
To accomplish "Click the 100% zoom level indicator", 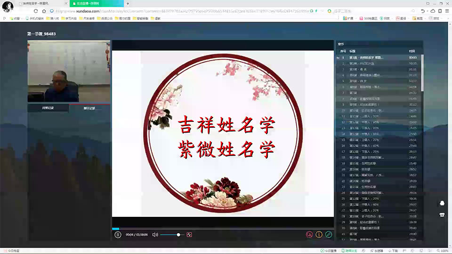I will [443, 251].
